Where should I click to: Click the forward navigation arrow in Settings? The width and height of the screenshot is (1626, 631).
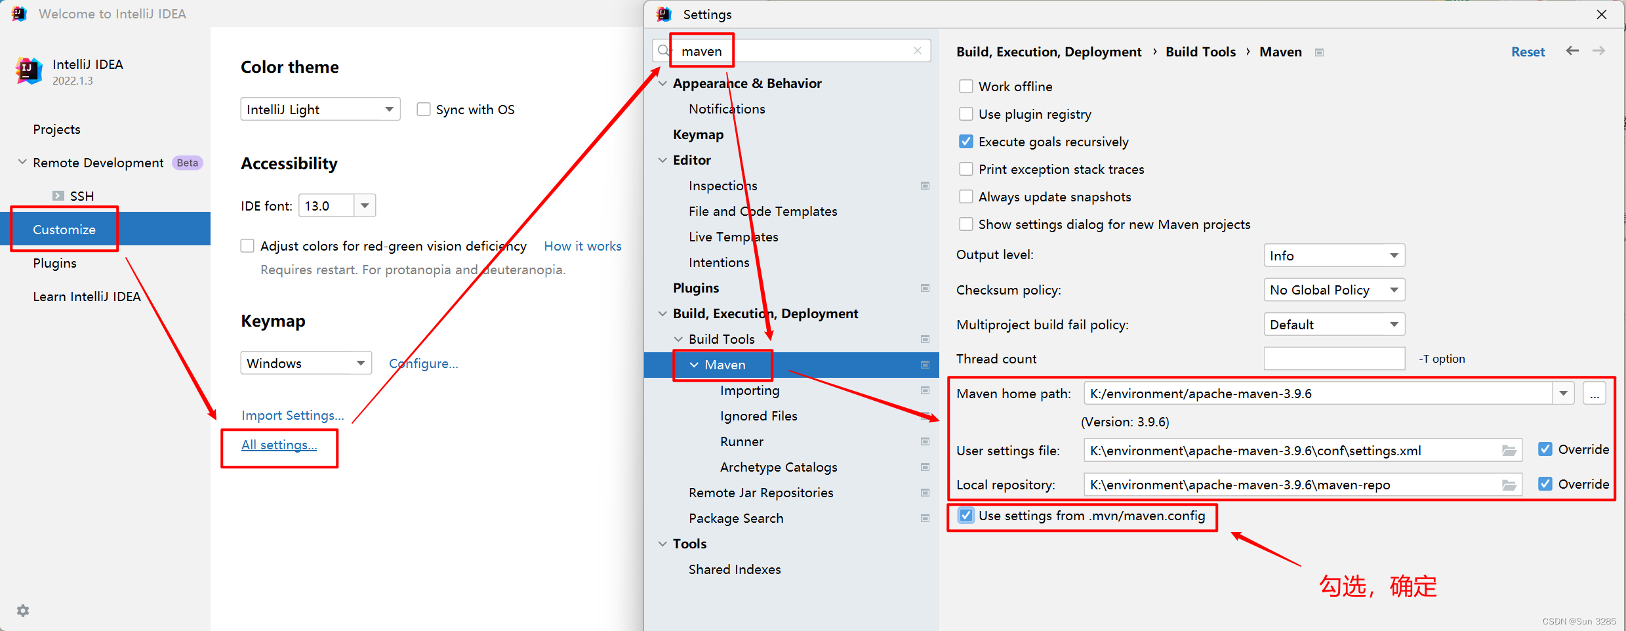point(1599,51)
